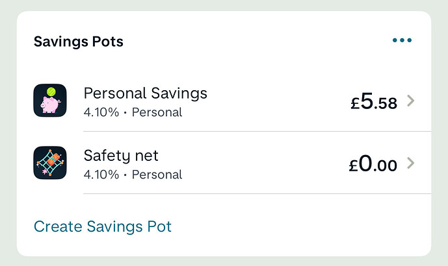The width and height of the screenshot is (448, 266).
Task: Click the pound sign of £5.58
Action: [355, 104]
